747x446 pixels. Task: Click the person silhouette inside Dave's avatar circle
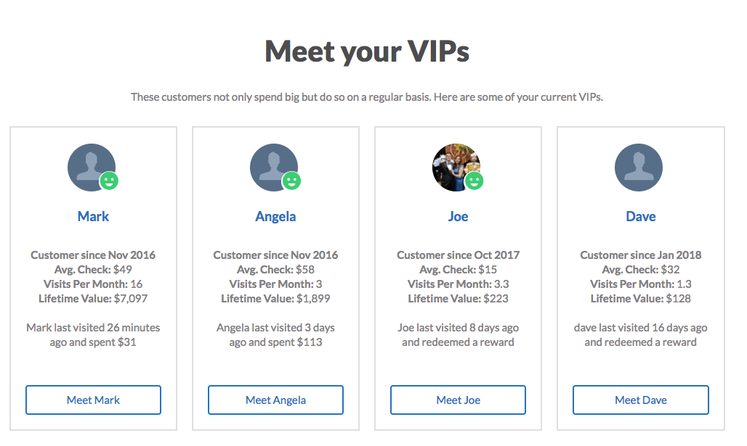[639, 167]
